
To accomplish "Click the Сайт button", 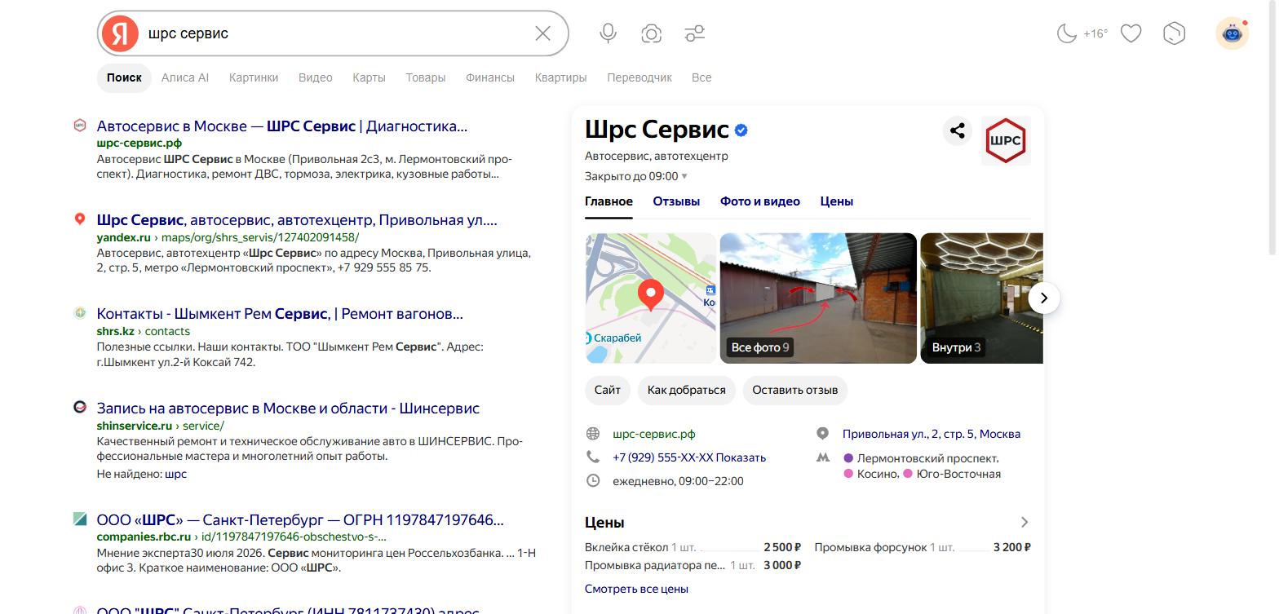I will tap(608, 390).
